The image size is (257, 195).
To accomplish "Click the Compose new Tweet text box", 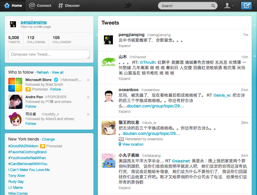I will coord(49,54).
